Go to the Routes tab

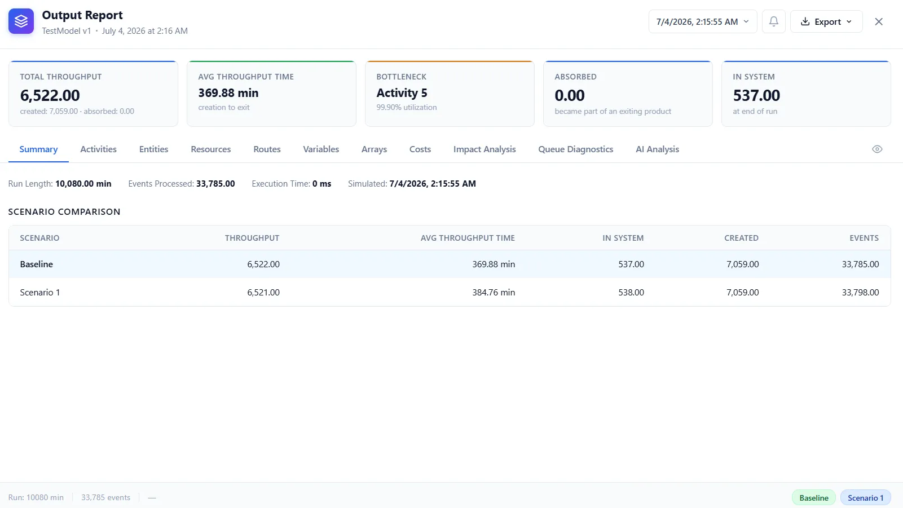coord(267,149)
